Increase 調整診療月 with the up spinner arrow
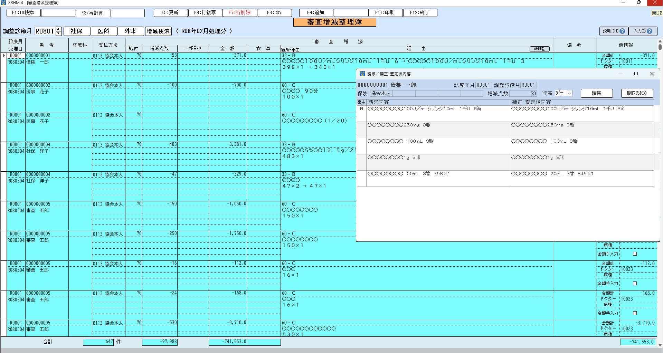The height and width of the screenshot is (353, 663). (59, 29)
